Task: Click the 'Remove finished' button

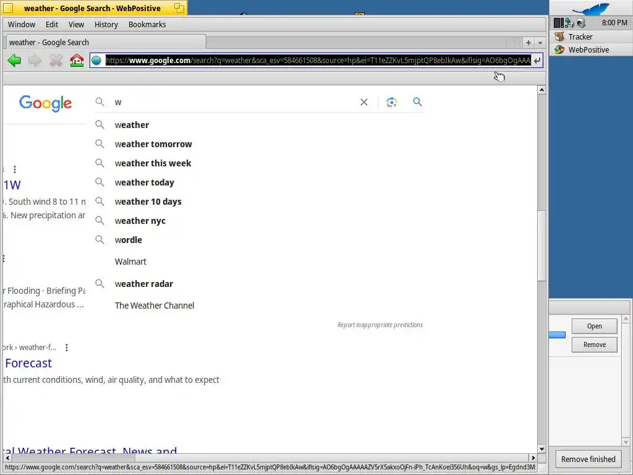Action: pos(588,460)
